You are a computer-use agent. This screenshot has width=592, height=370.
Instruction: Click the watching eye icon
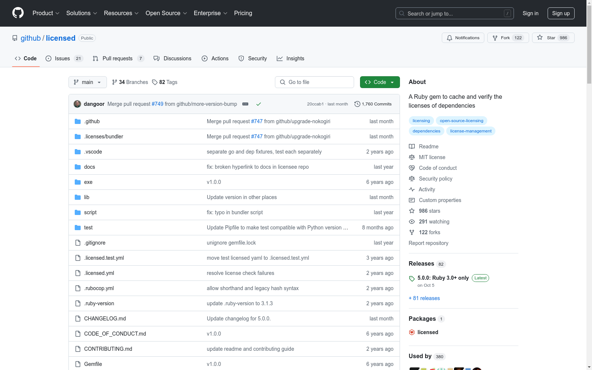click(x=412, y=222)
